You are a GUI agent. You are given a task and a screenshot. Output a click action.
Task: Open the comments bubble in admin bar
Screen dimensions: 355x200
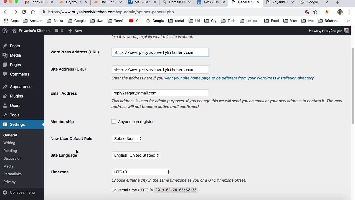click(x=59, y=31)
